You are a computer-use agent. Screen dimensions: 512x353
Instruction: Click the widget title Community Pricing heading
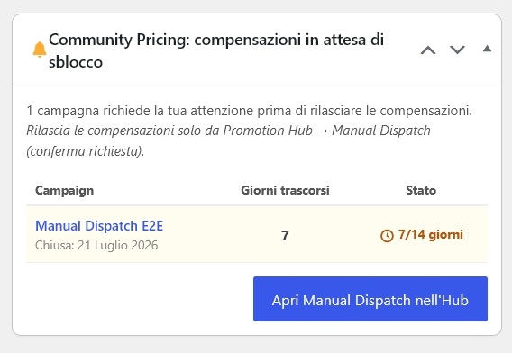[216, 50]
